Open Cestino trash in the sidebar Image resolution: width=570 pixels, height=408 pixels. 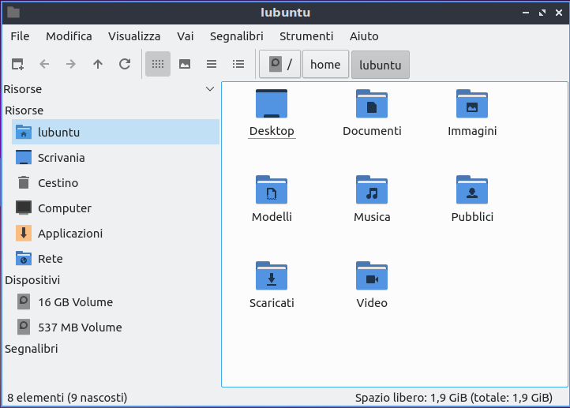point(115,183)
